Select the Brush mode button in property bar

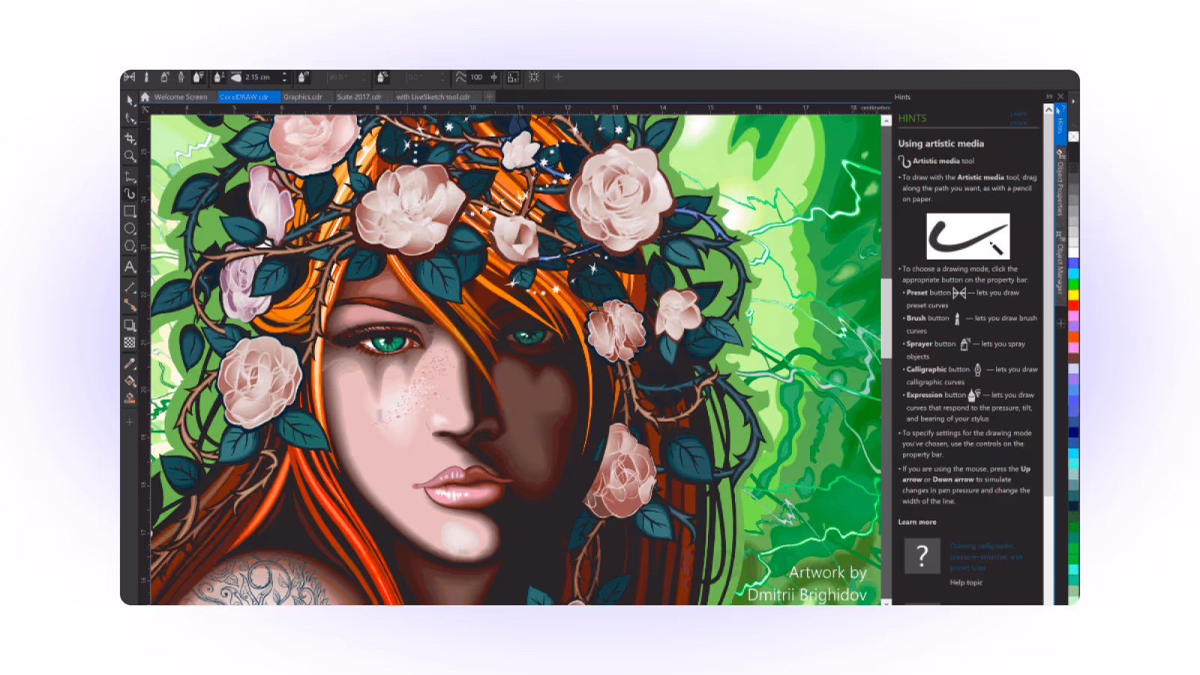(146, 77)
